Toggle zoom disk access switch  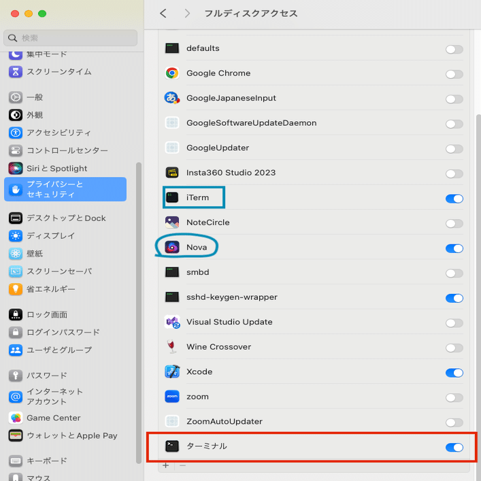(x=454, y=398)
